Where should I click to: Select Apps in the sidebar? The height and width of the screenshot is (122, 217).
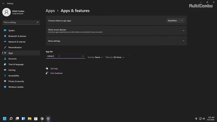tap(21, 53)
